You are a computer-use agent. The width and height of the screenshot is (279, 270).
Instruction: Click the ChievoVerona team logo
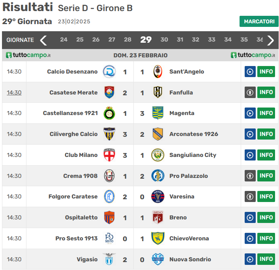tap(158, 238)
